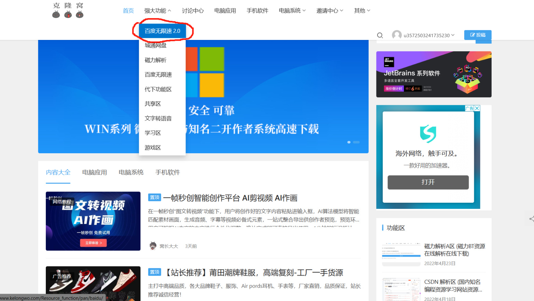
Task: Switch to the 电脑系统 content tab
Action: [x=131, y=172]
